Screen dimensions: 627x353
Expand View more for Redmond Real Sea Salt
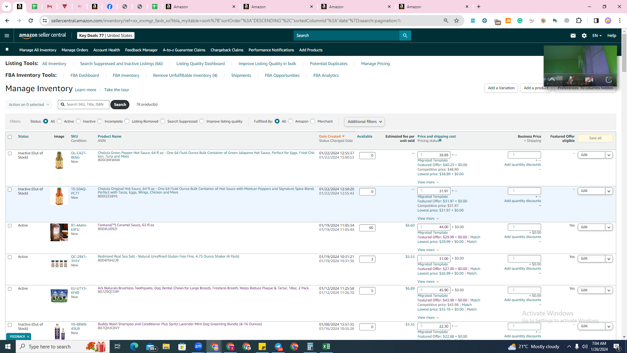[428, 281]
